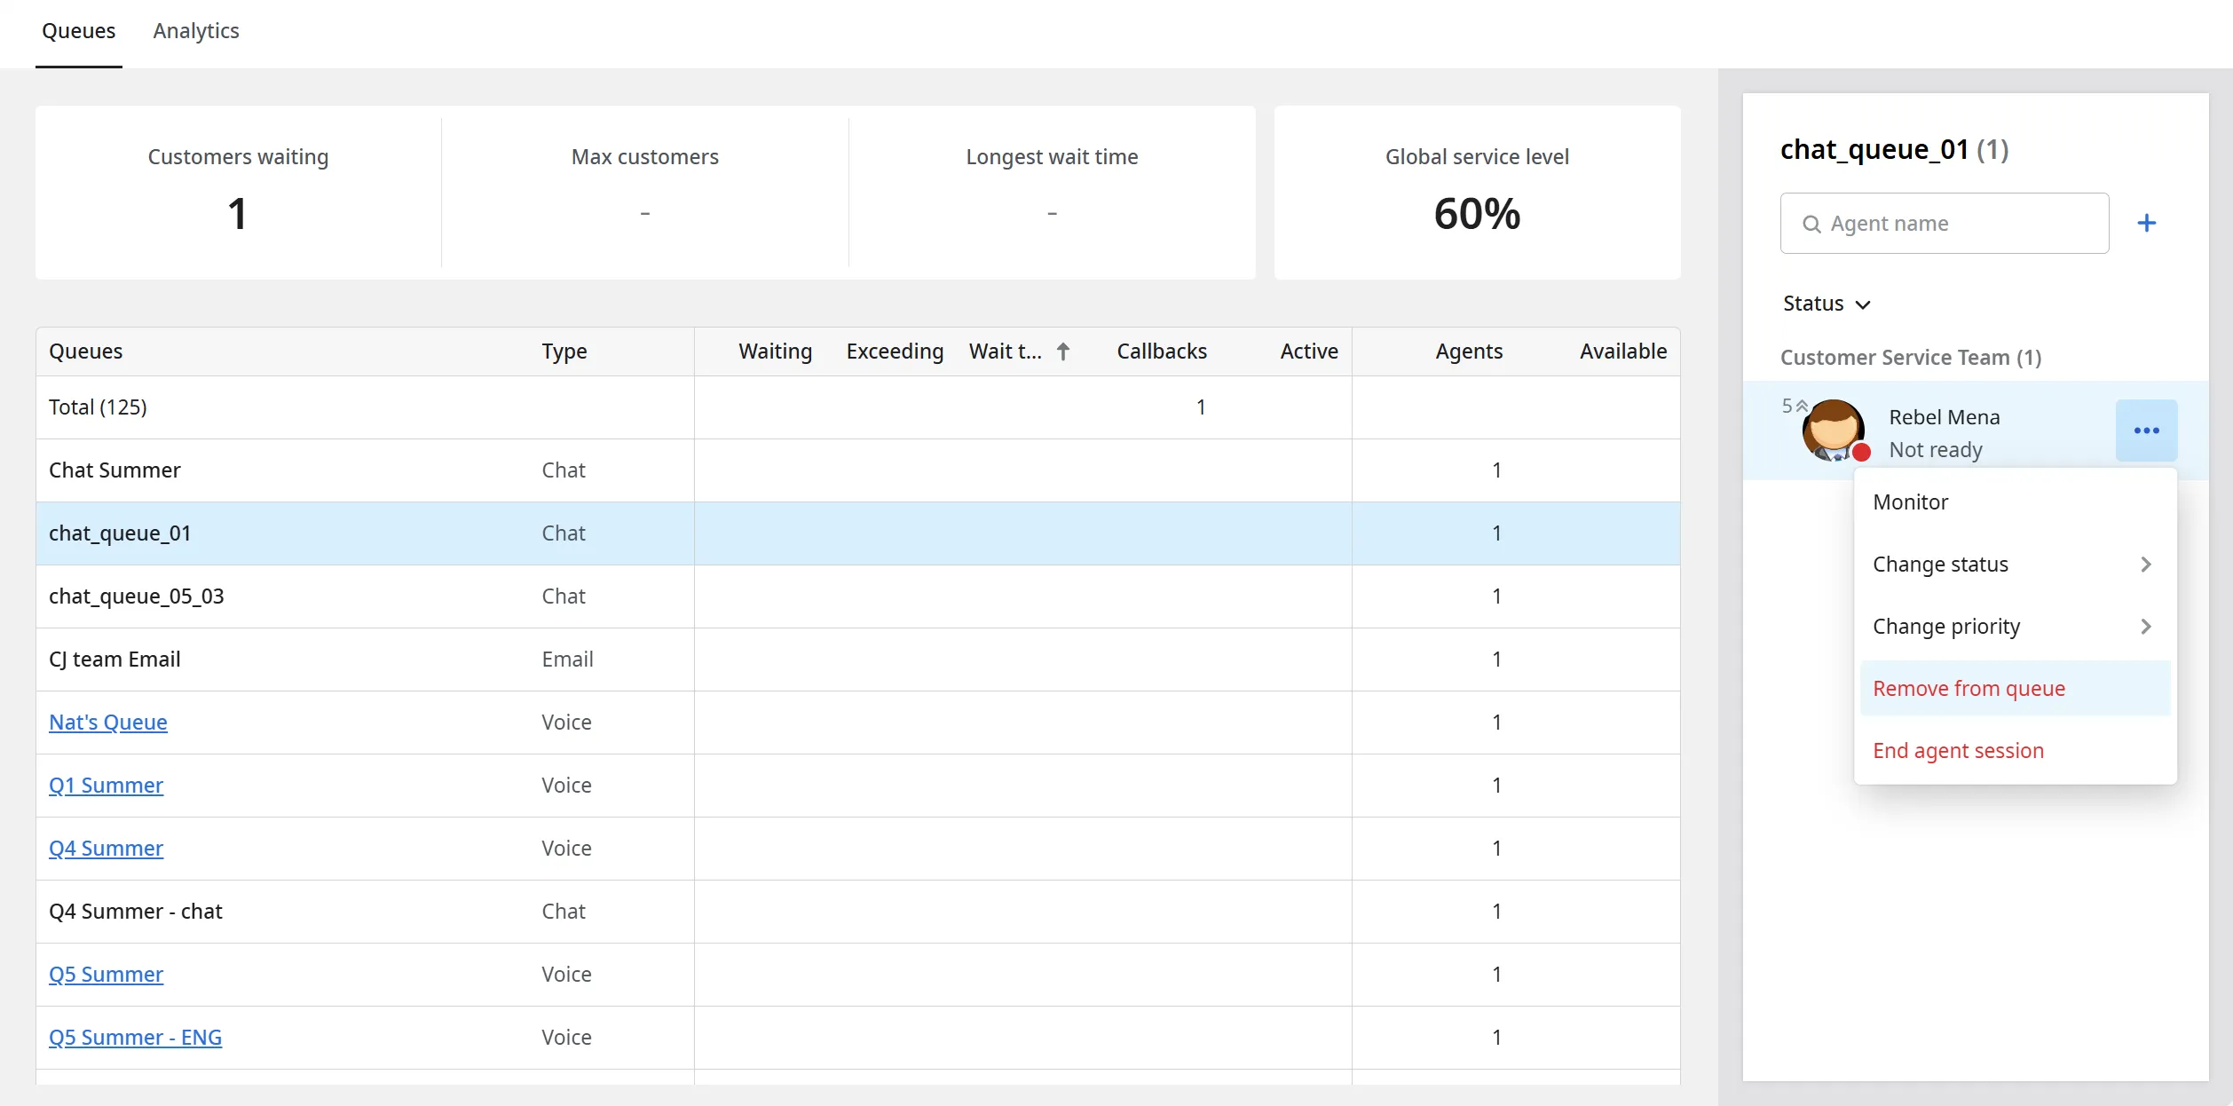Image resolution: width=2233 pixels, height=1106 pixels.
Task: Click the Global service level 60% card
Action: (x=1477, y=193)
